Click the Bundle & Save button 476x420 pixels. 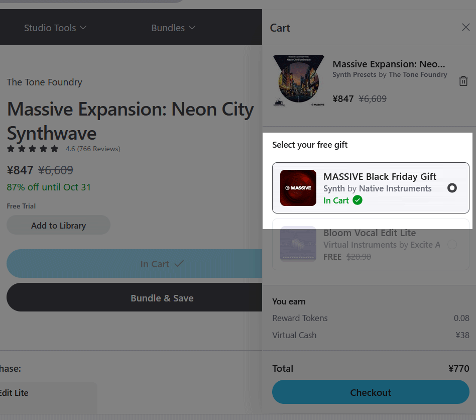pyautogui.click(x=162, y=298)
